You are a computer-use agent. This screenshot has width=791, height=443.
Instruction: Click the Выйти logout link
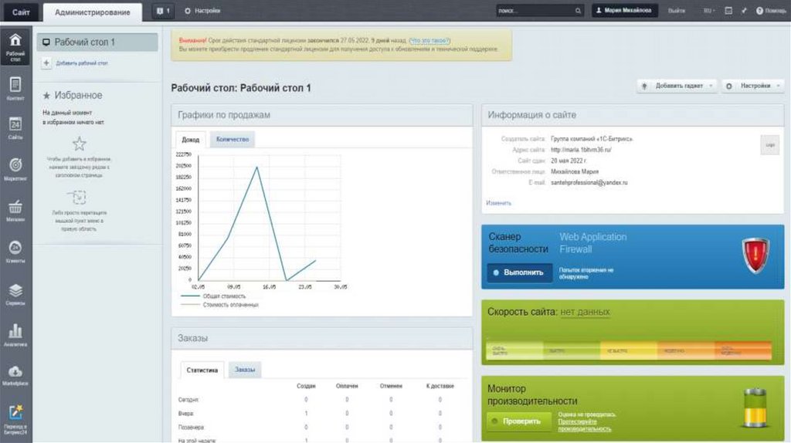pyautogui.click(x=677, y=11)
